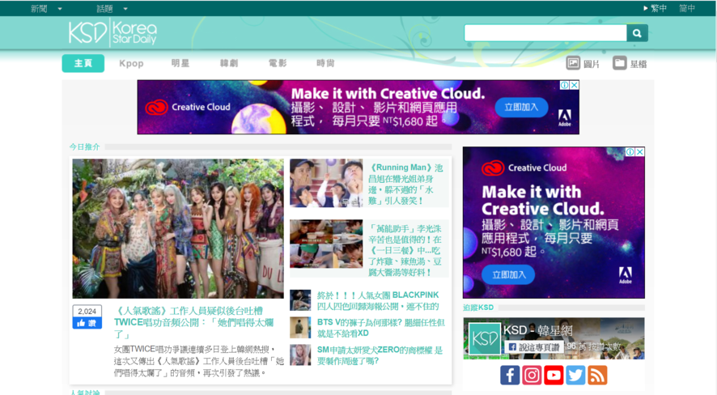This screenshot has height=395, width=717.
Task: Open the 韓劇 Korean drama tab
Action: pyautogui.click(x=229, y=63)
